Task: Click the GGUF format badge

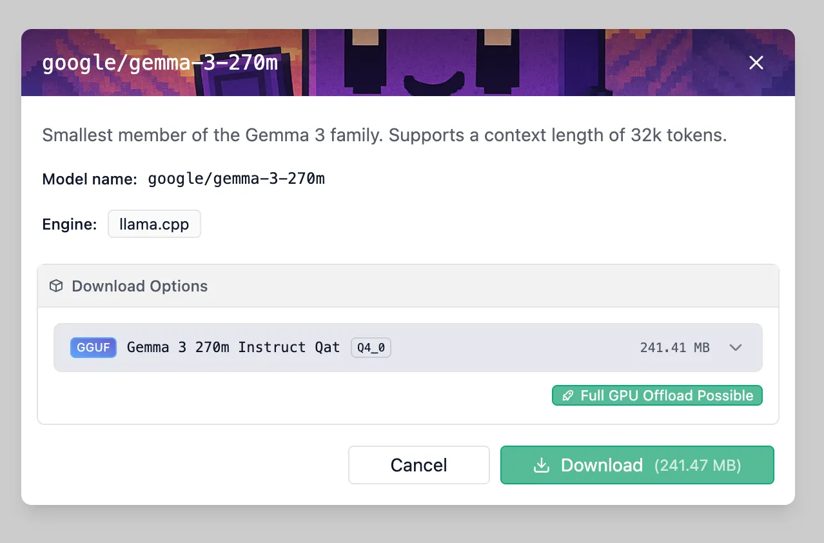Action: point(93,348)
